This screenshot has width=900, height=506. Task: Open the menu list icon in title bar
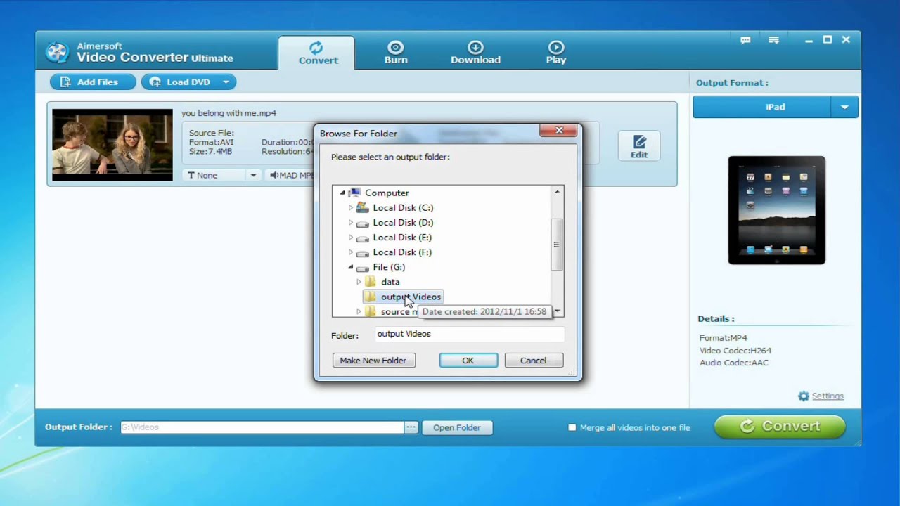point(774,40)
